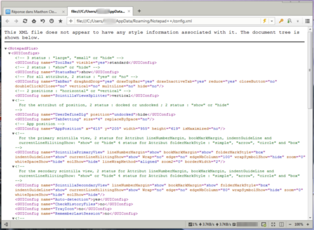Click the CPU usage 1% indicator
This screenshot has height=230, width=314.
click(x=193, y=224)
